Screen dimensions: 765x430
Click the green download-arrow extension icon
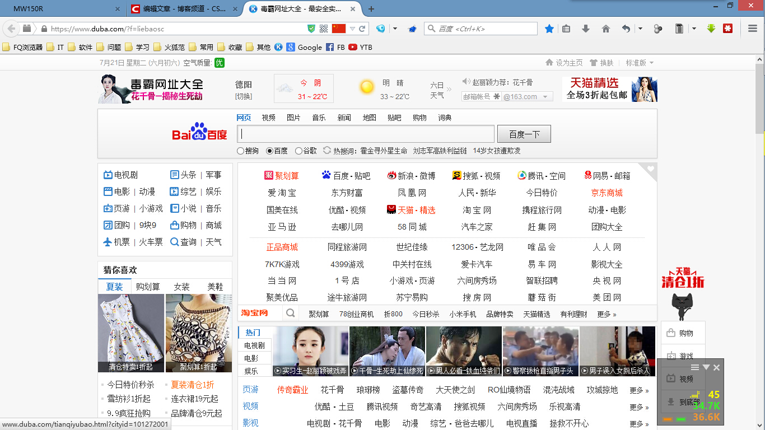pos(711,29)
